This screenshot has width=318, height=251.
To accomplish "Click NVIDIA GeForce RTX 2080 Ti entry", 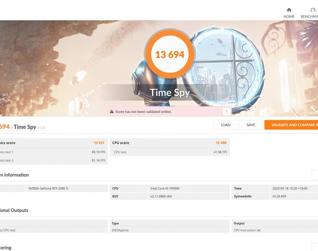I will 49,188.
